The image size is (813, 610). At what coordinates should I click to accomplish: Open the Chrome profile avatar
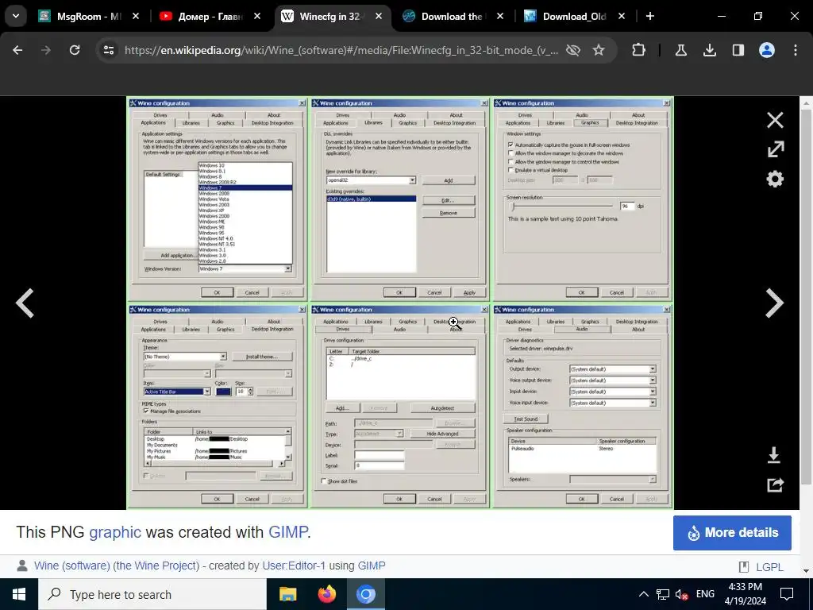tap(767, 50)
